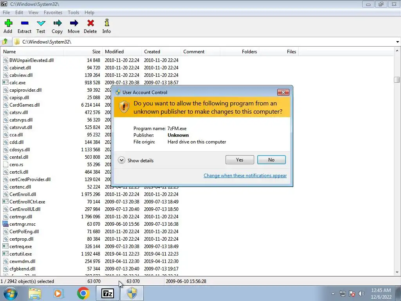This screenshot has height=301, width=401.
Task: Close the User Account Control dialog
Action: click(283, 92)
